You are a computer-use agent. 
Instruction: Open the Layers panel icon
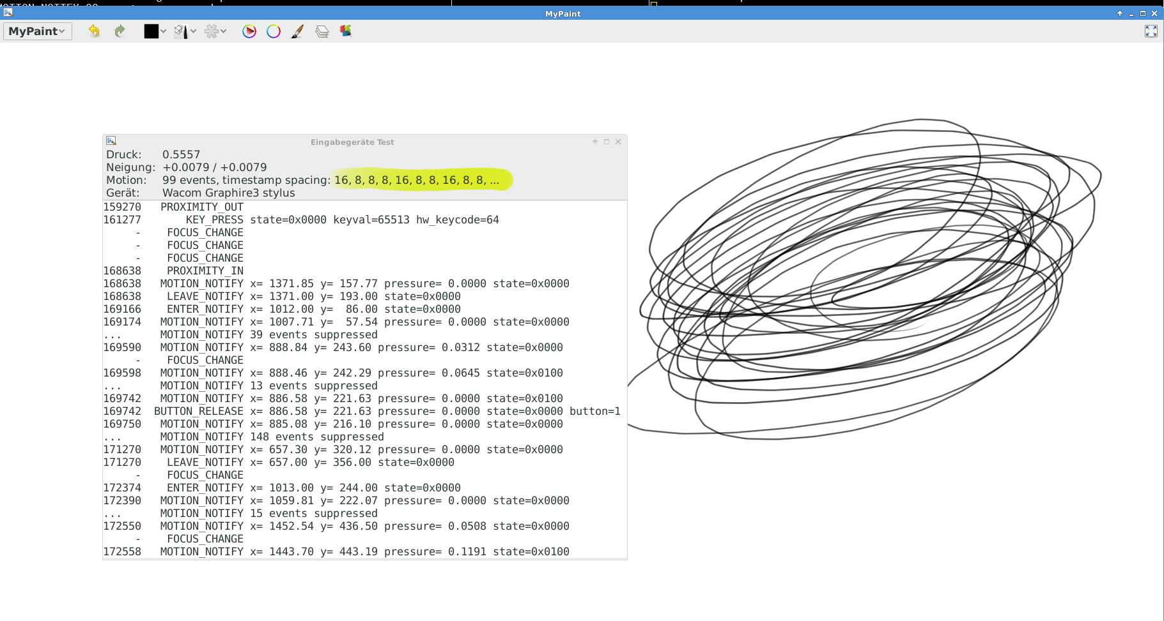(322, 31)
